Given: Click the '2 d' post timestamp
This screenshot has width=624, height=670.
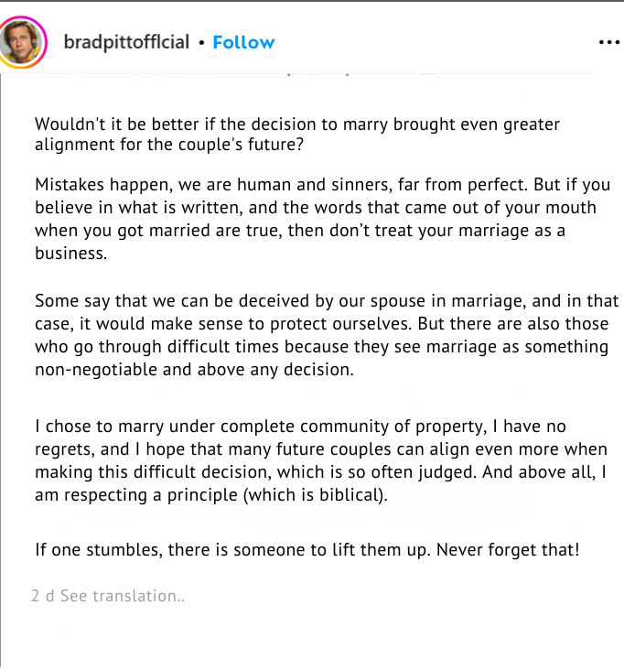Looking at the screenshot, I should click(x=43, y=596).
